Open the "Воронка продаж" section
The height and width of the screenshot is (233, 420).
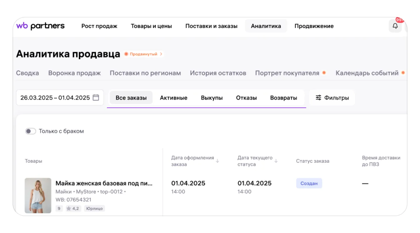74,73
